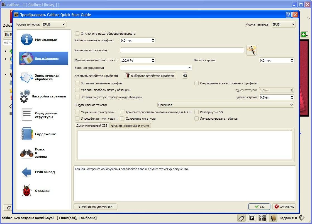Enable Упрощённая пунктуация checkbox
Viewport: 312px width, 224px height.
point(77,119)
